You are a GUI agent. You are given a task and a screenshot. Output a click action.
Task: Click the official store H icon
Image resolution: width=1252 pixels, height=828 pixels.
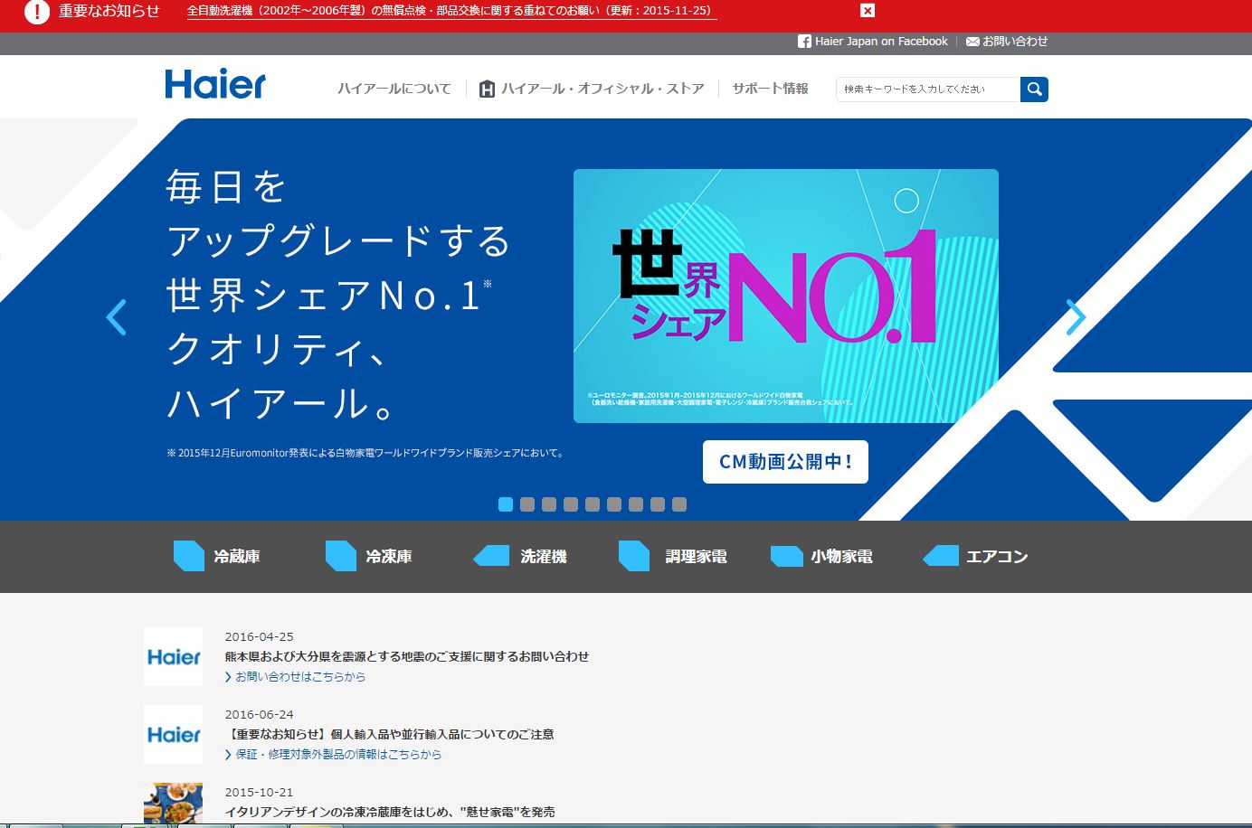pyautogui.click(x=487, y=89)
